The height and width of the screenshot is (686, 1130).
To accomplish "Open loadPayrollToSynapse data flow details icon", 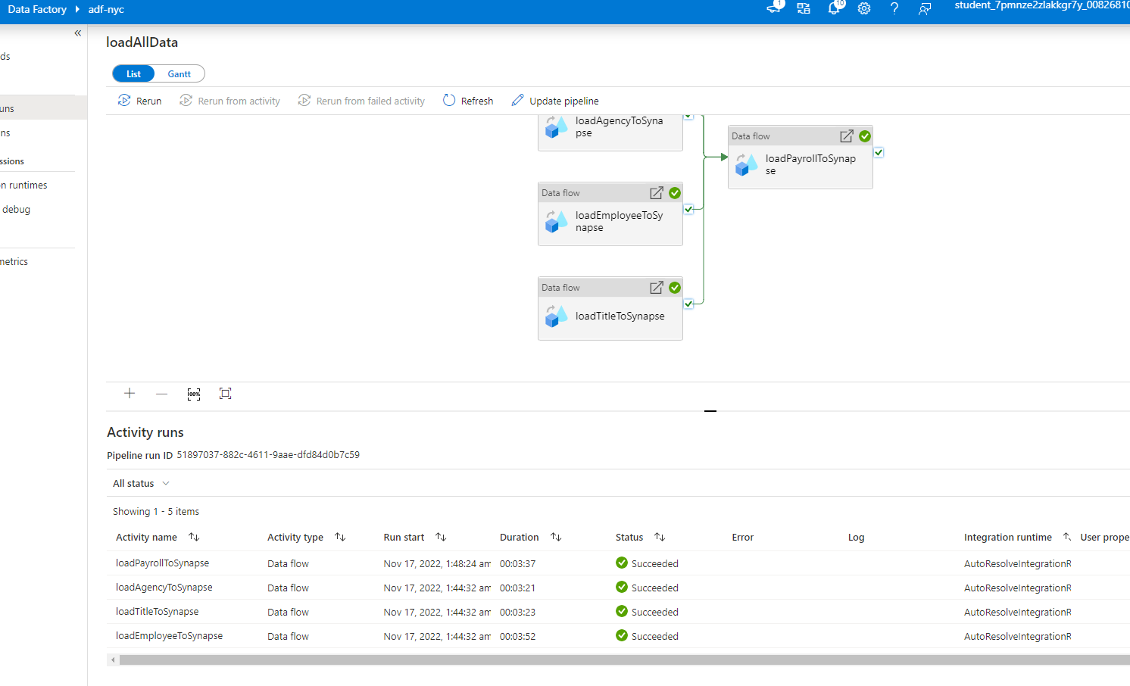I will [x=847, y=136].
